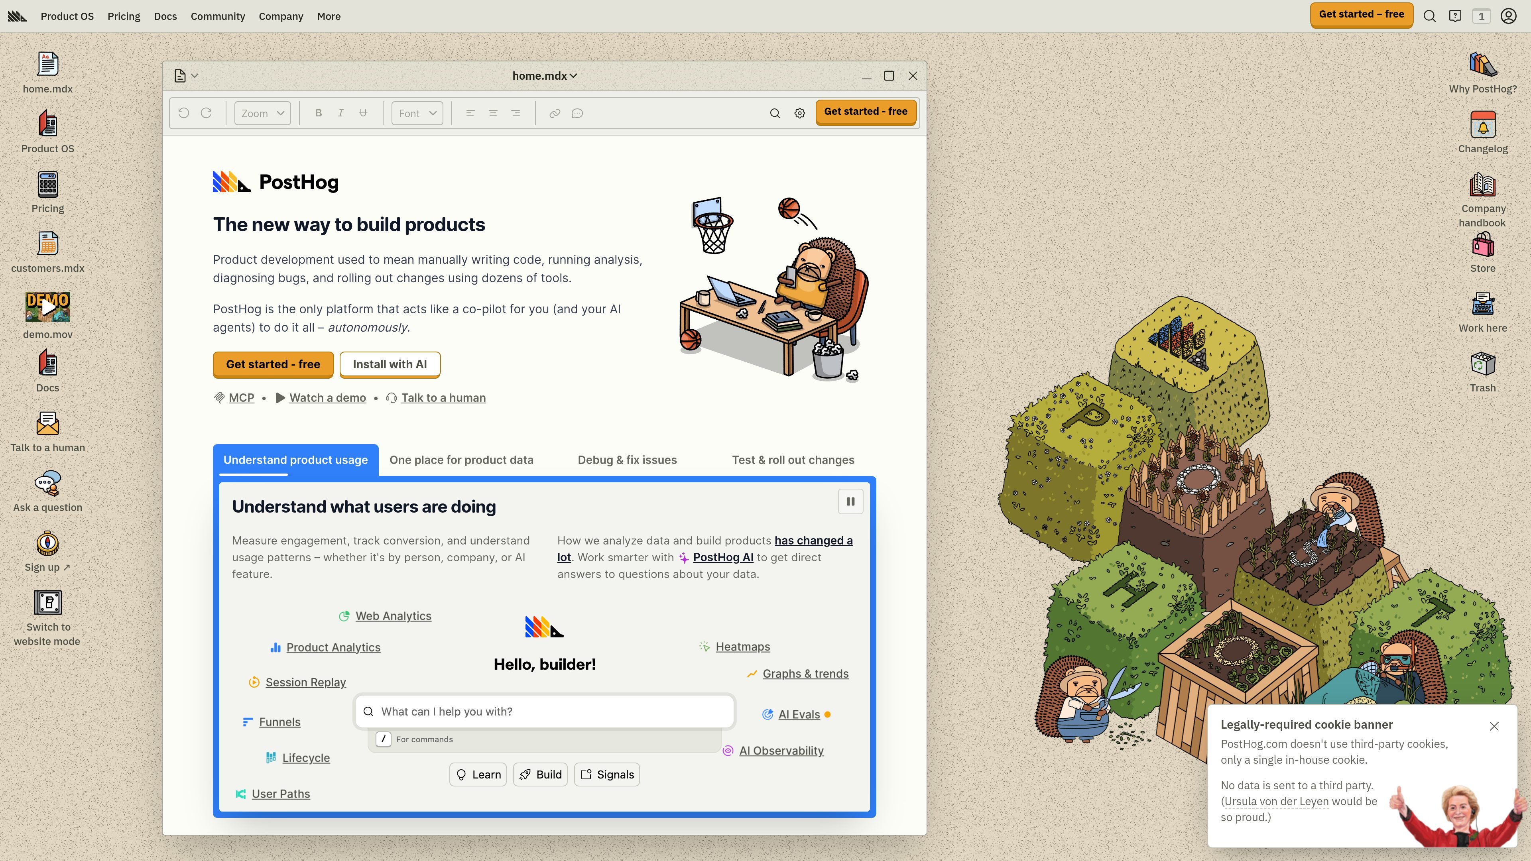Open the Company handbook desktop icon
Screen dimensions: 1531x861
click(1483, 185)
